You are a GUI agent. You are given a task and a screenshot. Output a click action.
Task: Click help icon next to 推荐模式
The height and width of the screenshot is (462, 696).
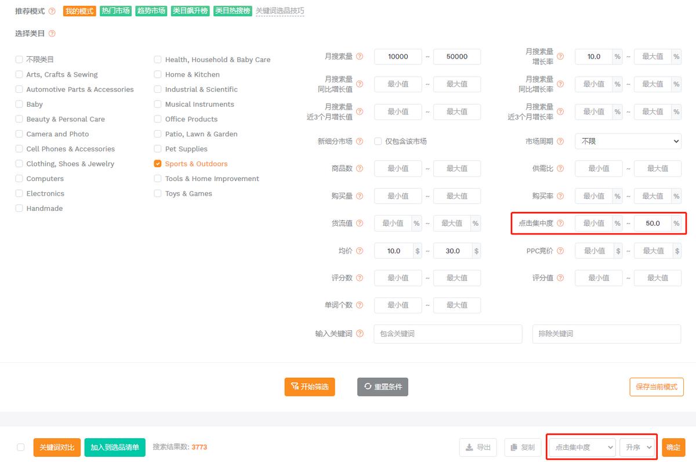coord(52,11)
